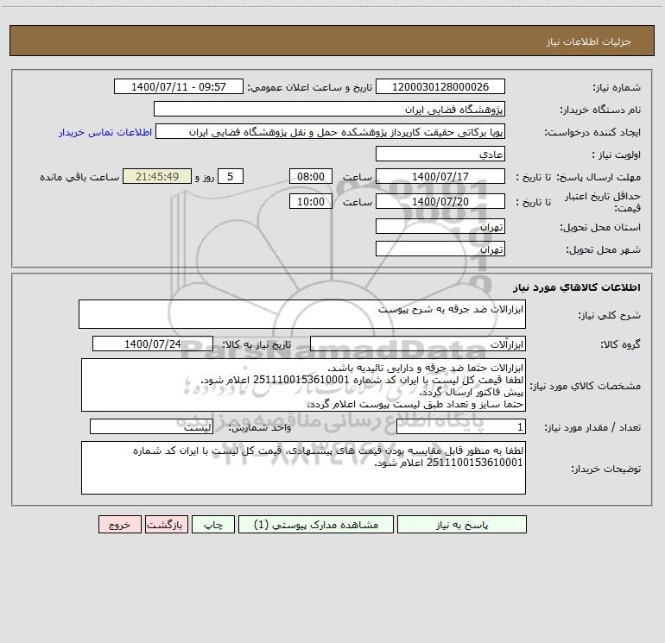Click the جزئیات اطلاعات نیاز header title
The image size is (665, 643).
(589, 41)
